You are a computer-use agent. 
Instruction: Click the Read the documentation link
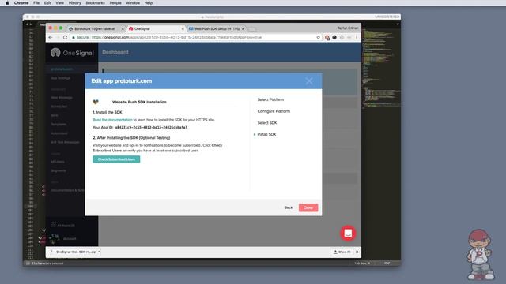pyautogui.click(x=112, y=119)
